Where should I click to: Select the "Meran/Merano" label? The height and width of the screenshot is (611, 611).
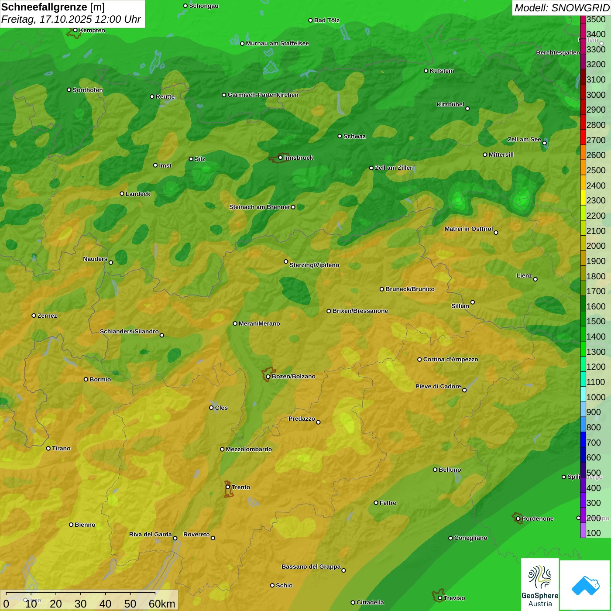(x=259, y=323)
